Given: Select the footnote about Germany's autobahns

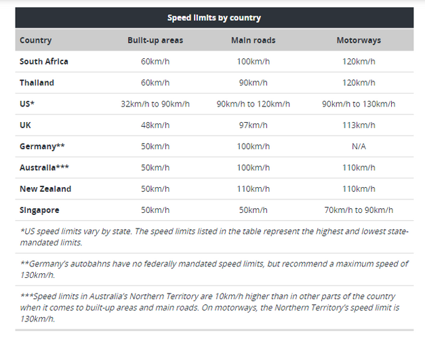Looking at the screenshot, I should pos(214,269).
